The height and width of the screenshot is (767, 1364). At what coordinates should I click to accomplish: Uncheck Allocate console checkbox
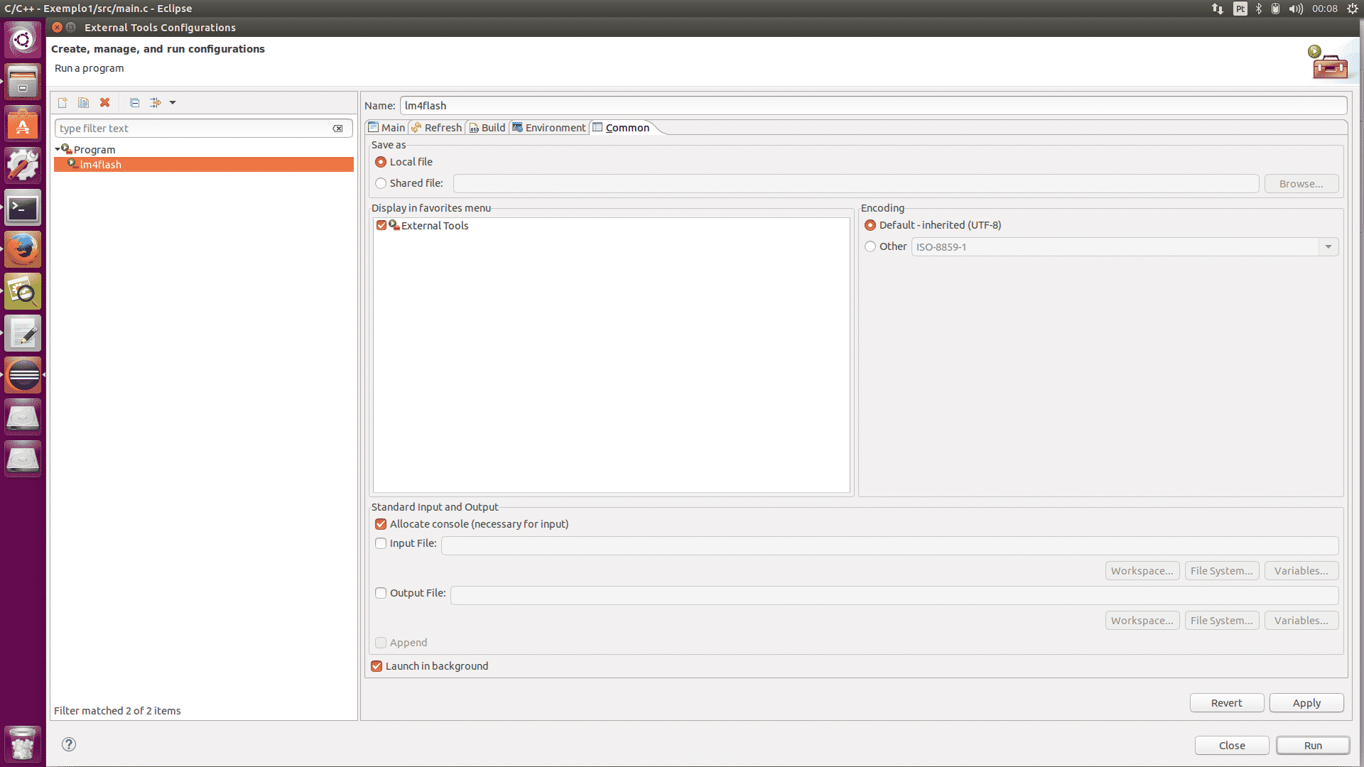(x=381, y=524)
